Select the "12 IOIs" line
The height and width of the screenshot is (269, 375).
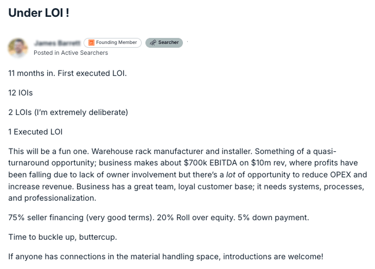tap(20, 93)
